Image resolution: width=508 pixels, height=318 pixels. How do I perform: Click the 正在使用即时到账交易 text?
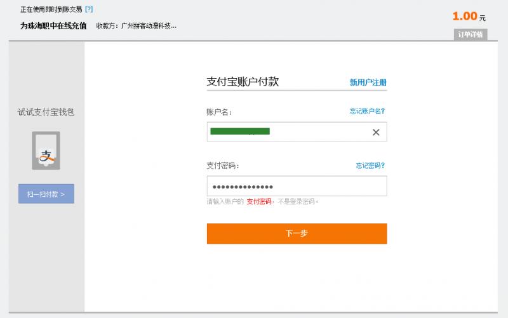(51, 9)
